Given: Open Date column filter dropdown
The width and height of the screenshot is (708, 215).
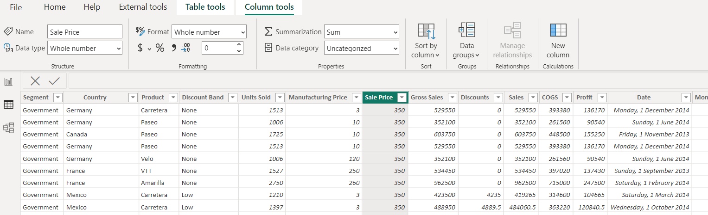Looking at the screenshot, I should (686, 98).
